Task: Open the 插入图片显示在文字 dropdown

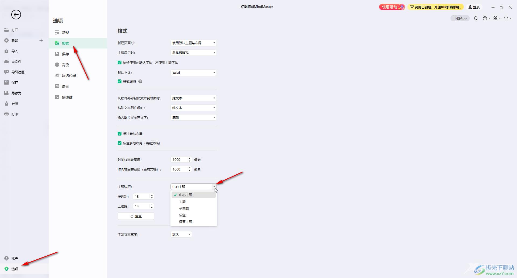Action: point(194,117)
